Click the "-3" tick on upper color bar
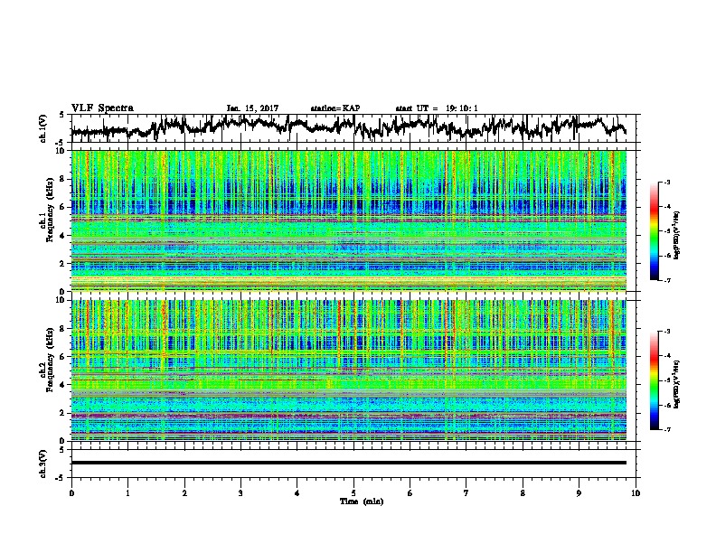Image resolution: width=716 pixels, height=553 pixels. pyautogui.click(x=666, y=183)
